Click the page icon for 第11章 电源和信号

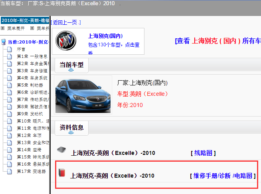click(10, 128)
